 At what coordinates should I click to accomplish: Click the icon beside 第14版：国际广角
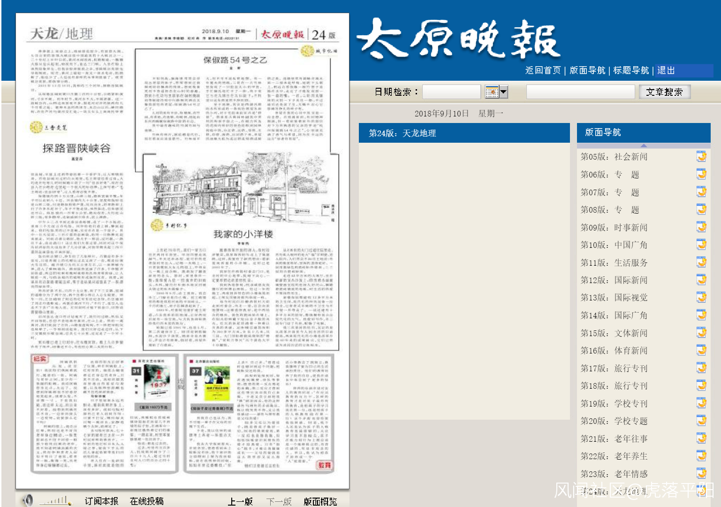coord(701,315)
